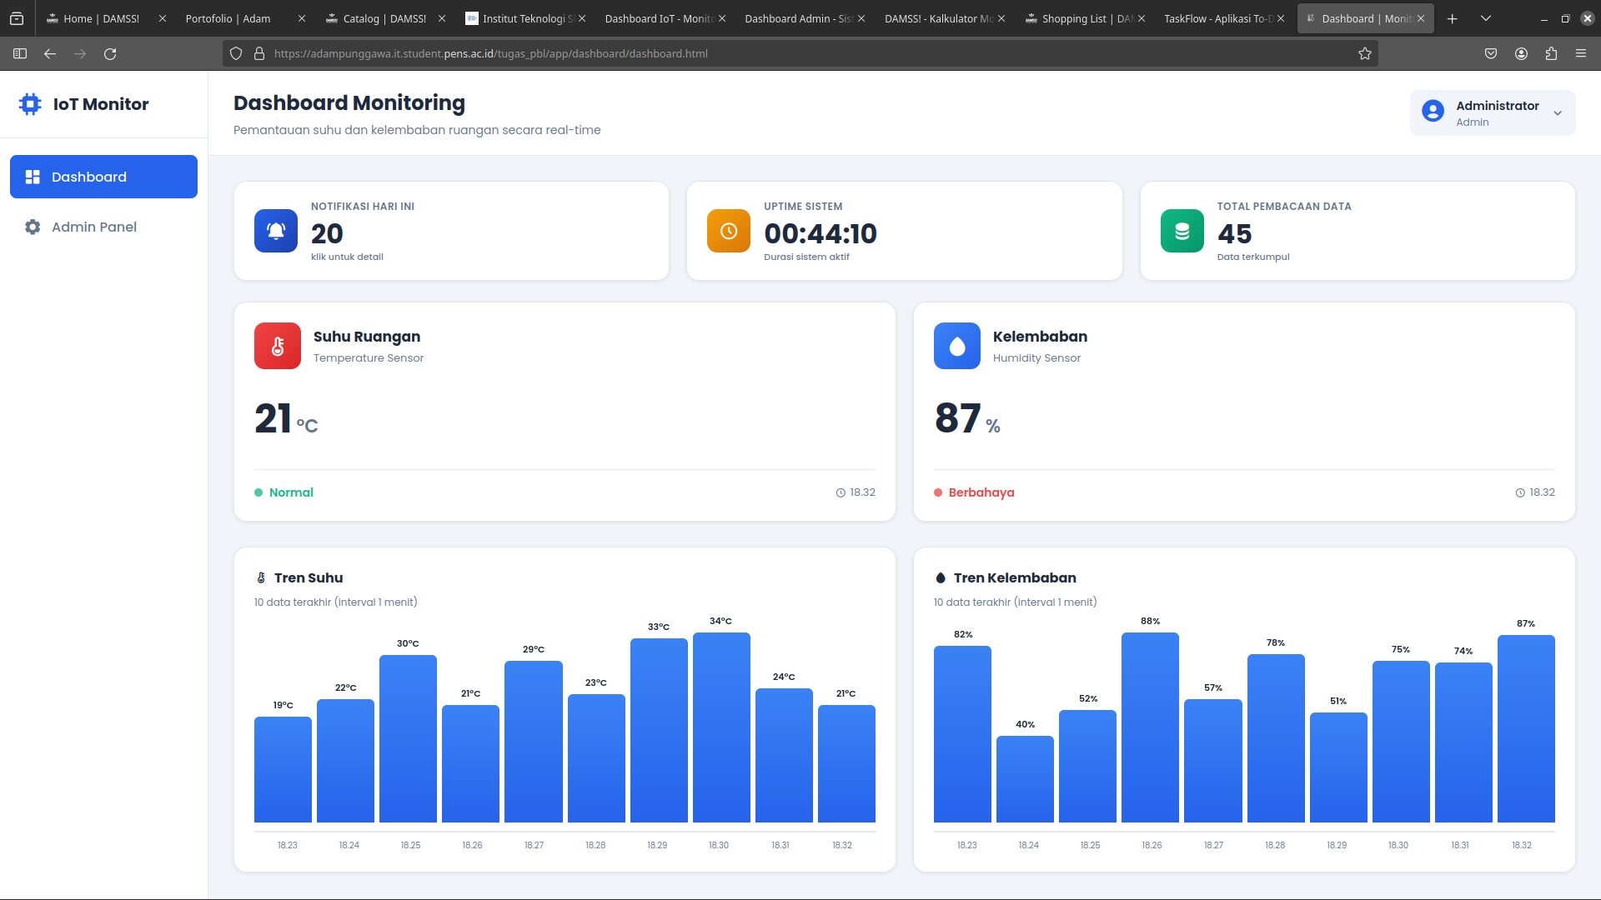Bookmark the page with the star
Screen dimensions: 1601x900
pos(1365,53)
